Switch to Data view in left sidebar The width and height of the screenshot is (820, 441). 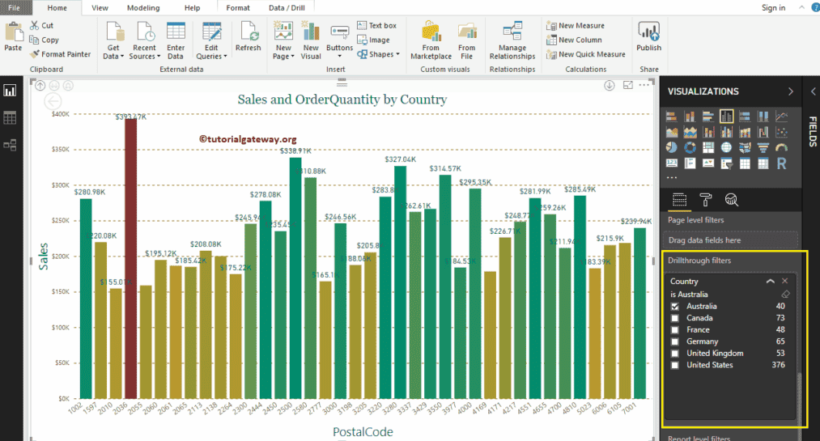10,118
